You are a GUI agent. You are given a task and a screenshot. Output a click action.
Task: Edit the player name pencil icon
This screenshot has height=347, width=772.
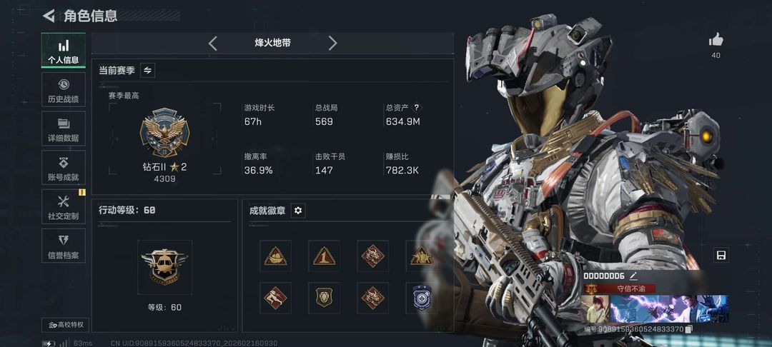(633, 276)
